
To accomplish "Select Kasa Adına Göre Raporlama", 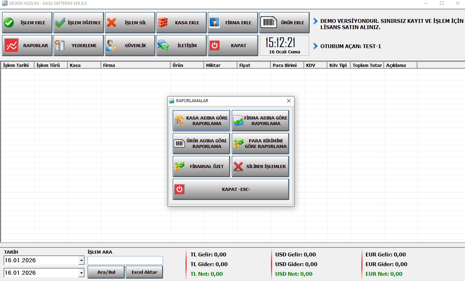I will coord(201,121).
